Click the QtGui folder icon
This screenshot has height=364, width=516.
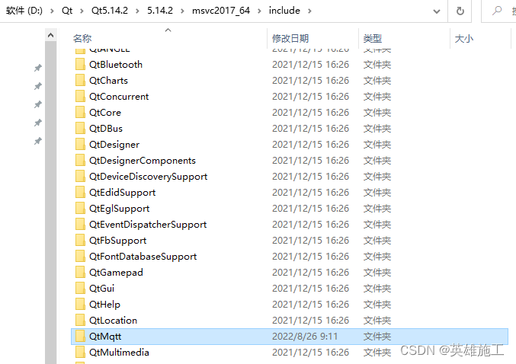(x=80, y=289)
